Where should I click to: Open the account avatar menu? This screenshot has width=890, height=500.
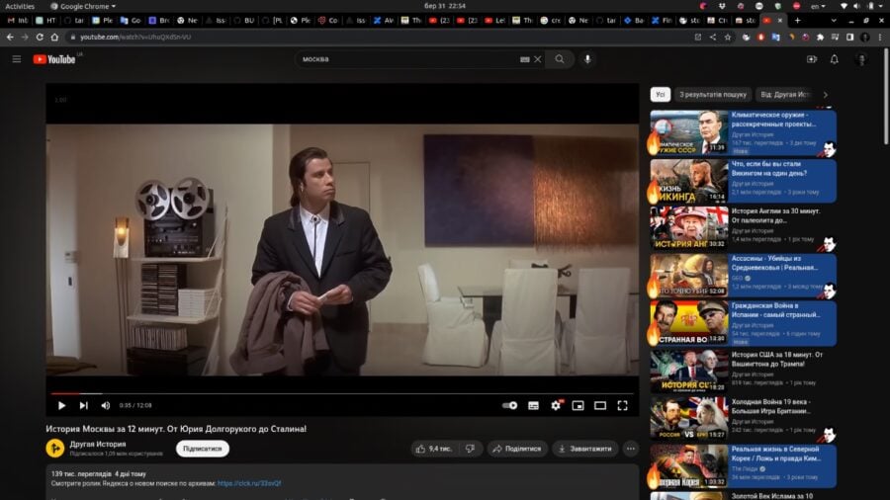(861, 59)
